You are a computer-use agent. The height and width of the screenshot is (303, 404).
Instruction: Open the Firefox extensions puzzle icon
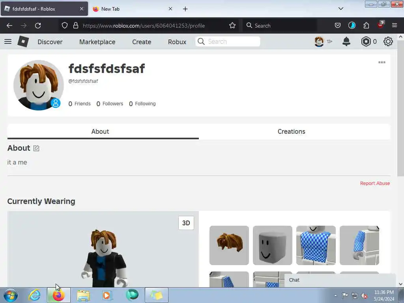(366, 26)
